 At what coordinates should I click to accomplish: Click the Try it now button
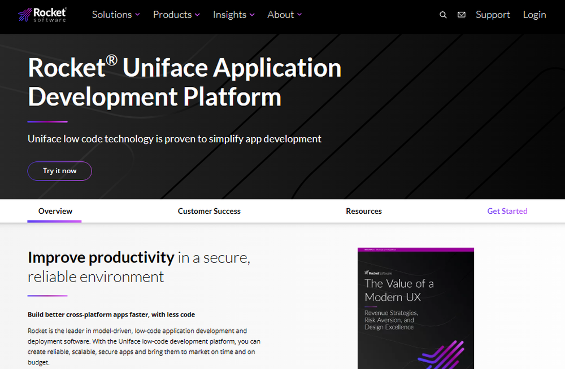[60, 171]
